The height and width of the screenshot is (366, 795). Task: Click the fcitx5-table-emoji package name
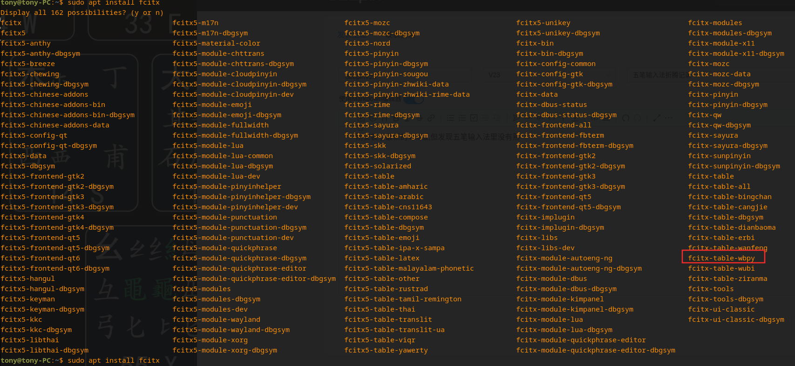(381, 238)
